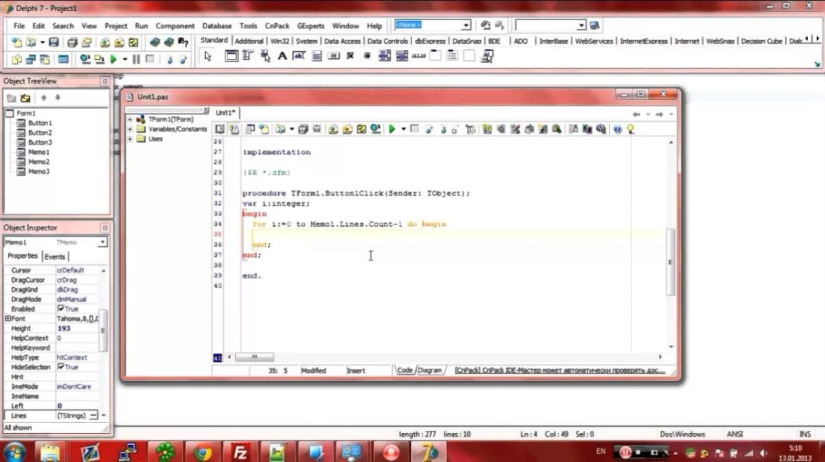Screen dimensions: 825x462
Task: Open the File menu
Action: (x=19, y=25)
